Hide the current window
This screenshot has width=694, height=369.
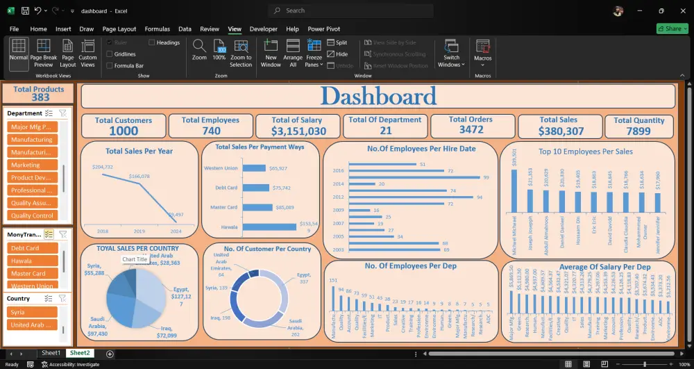click(337, 54)
